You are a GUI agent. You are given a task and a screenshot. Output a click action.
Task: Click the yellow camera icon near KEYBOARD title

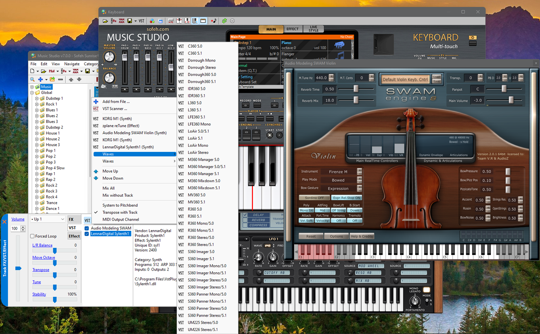tap(473, 38)
